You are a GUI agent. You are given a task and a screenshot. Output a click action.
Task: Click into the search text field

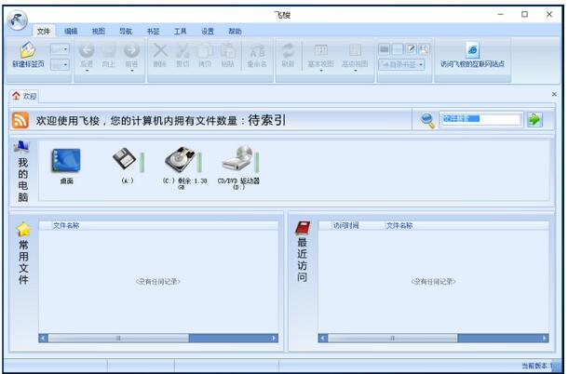coord(481,119)
